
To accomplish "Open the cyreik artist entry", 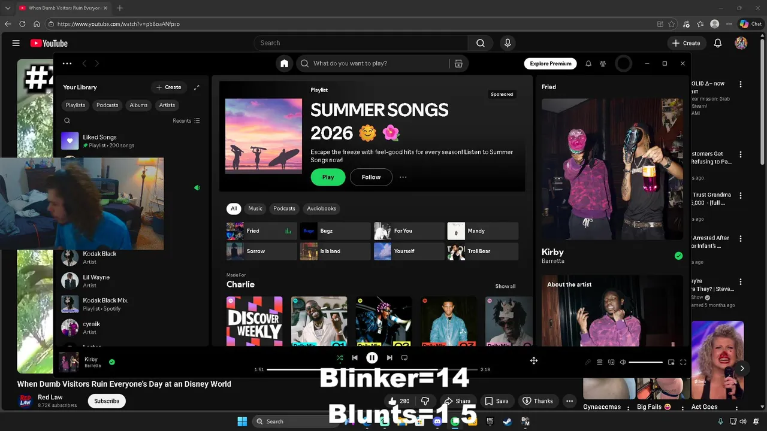I will [132, 327].
